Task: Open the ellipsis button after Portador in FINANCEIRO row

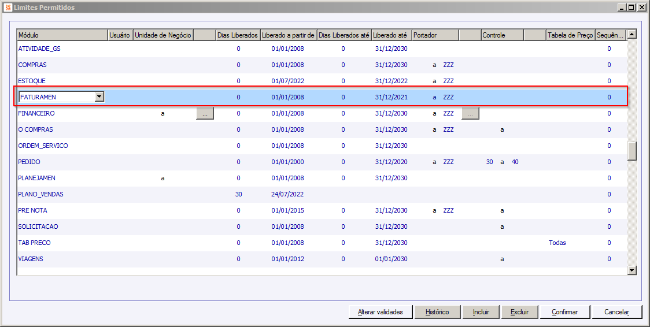Action: tap(470, 113)
